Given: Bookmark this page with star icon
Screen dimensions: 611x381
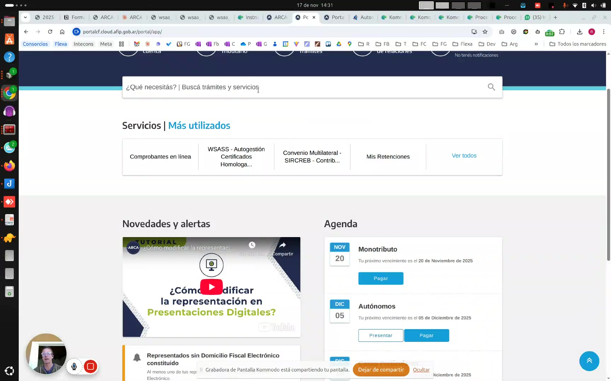Looking at the screenshot, I should pyautogui.click(x=485, y=32).
